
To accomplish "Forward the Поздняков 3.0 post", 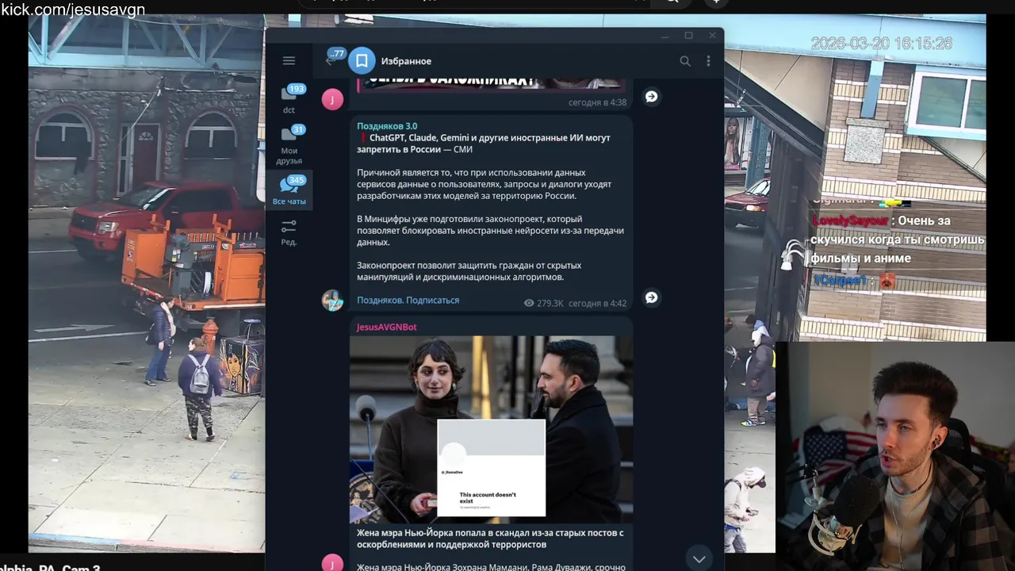I will tap(651, 297).
